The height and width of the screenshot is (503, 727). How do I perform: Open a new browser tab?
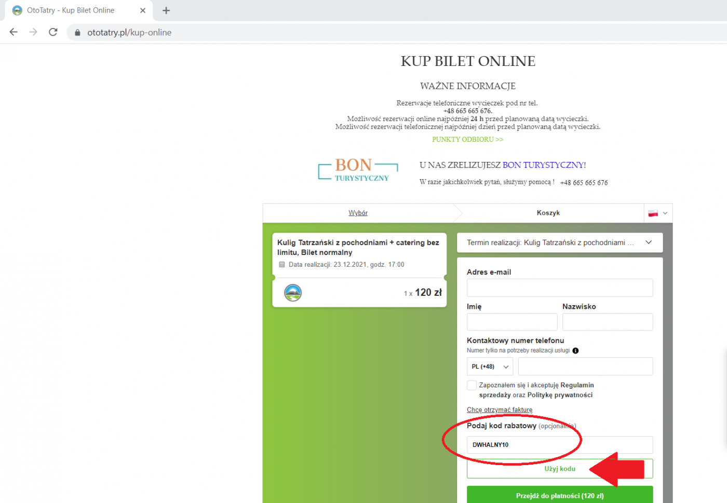pyautogui.click(x=166, y=10)
